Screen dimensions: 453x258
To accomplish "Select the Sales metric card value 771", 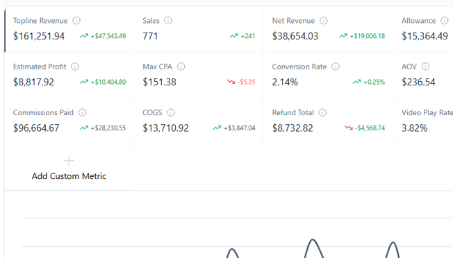I will pos(150,36).
